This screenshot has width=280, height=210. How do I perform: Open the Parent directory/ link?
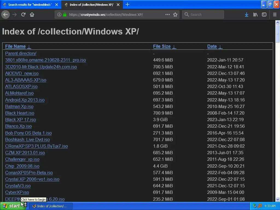click(x=21, y=53)
